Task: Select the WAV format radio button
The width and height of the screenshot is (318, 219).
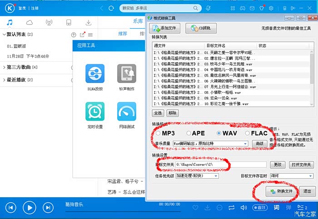Action: pyautogui.click(x=219, y=133)
